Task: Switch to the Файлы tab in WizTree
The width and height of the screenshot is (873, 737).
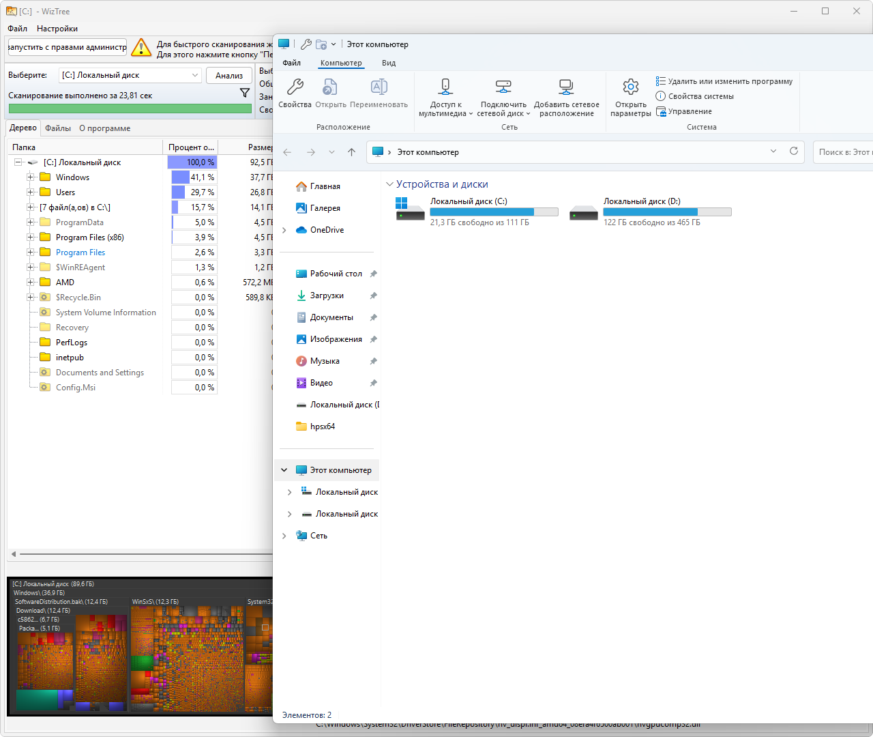Action: tap(58, 128)
